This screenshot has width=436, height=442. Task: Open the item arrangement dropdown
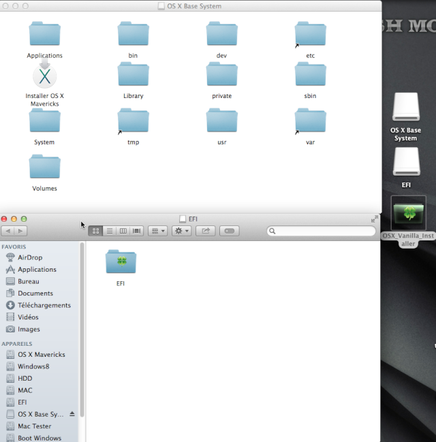click(x=158, y=231)
